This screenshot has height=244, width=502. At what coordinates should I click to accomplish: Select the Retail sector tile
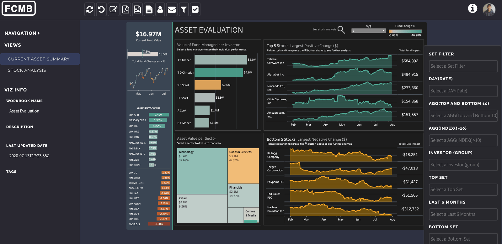(x=202, y=209)
